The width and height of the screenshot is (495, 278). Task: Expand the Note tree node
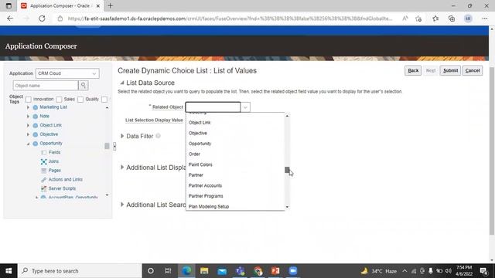point(28,117)
